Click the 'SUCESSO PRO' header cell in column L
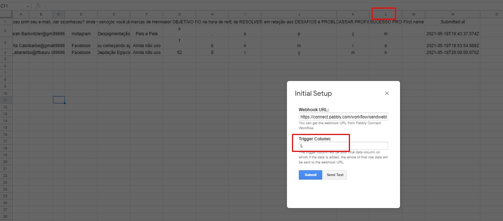Viewport: 503px width, 221px height. (x=386, y=22)
